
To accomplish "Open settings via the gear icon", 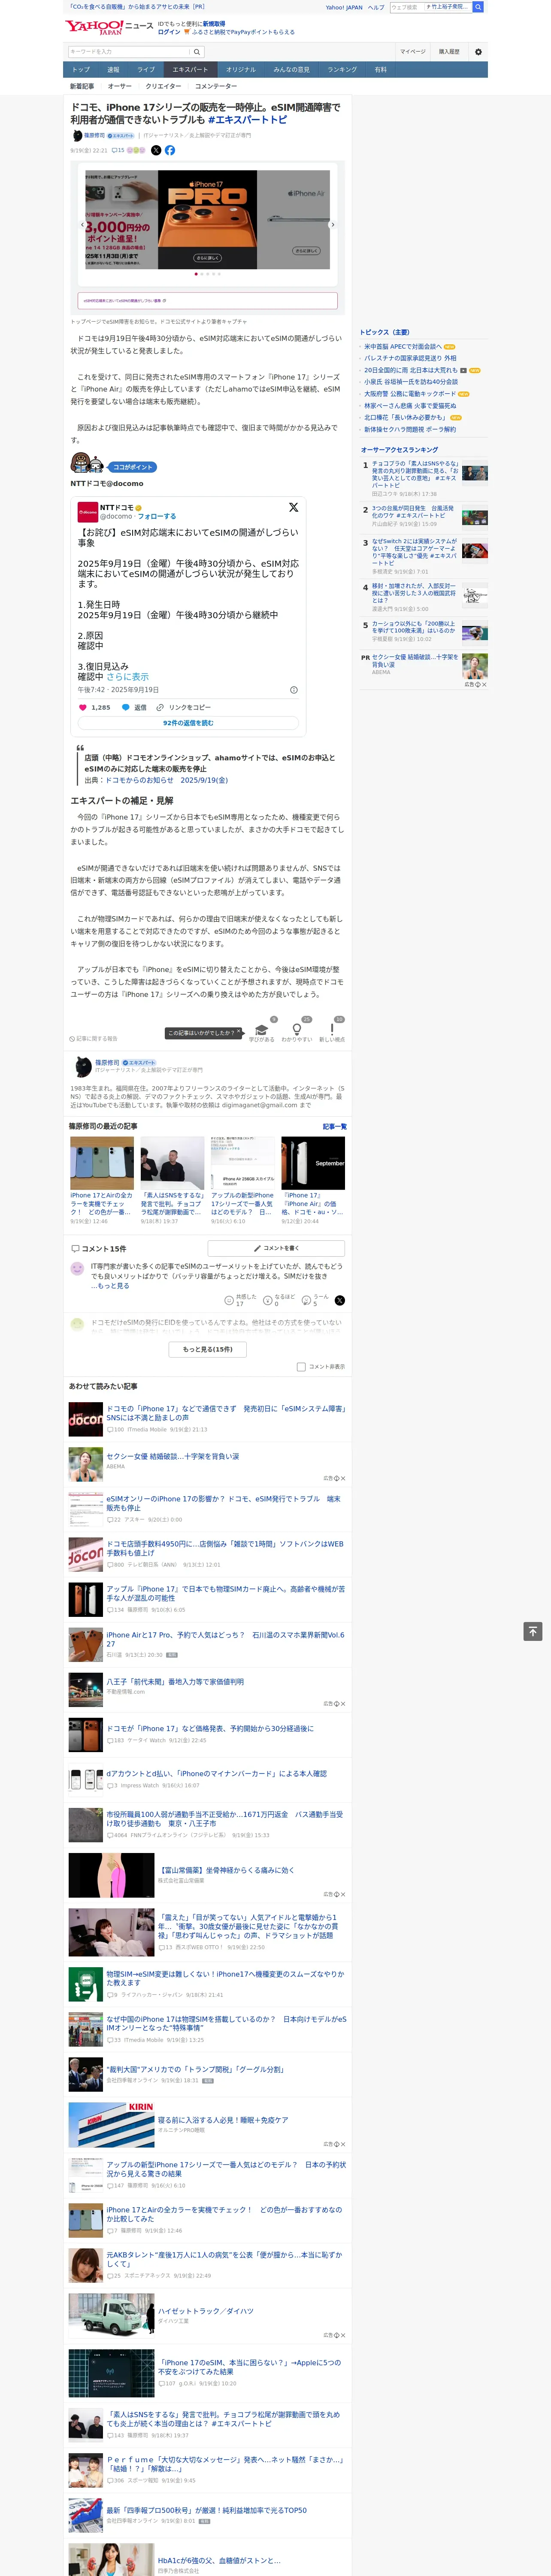I will [x=478, y=52].
